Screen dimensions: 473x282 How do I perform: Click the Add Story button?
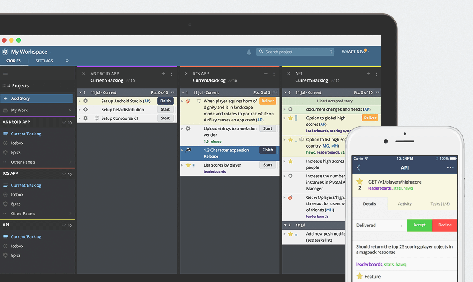tap(37, 98)
